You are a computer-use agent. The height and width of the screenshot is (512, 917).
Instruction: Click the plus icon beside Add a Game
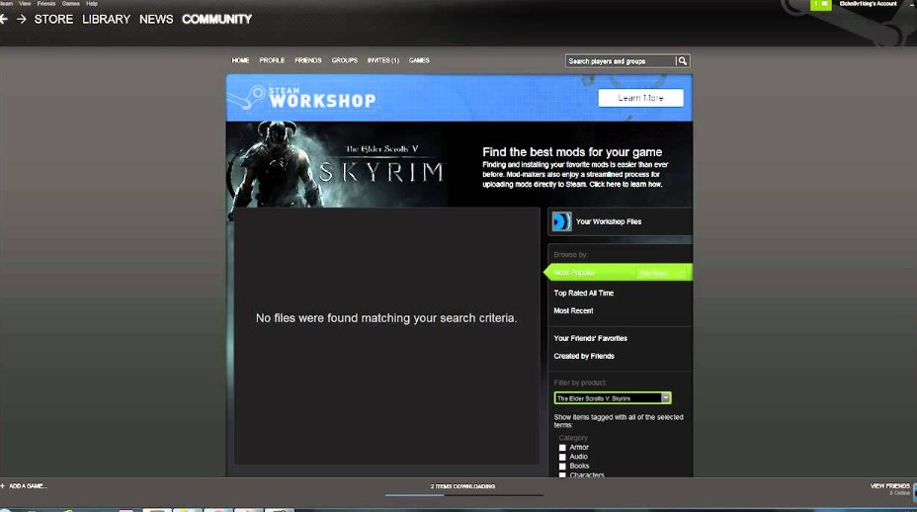tap(3, 485)
